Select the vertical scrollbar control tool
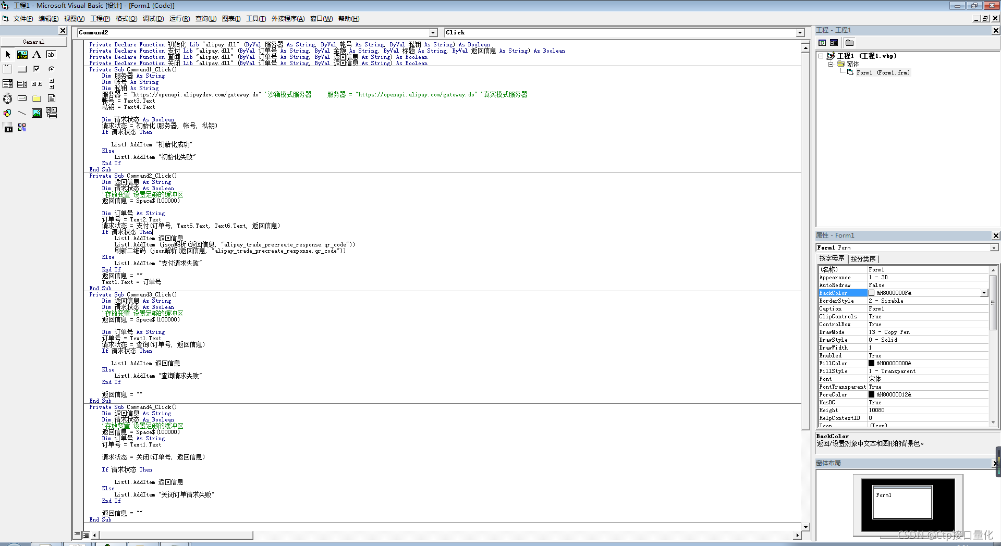The image size is (1001, 546). (51, 84)
